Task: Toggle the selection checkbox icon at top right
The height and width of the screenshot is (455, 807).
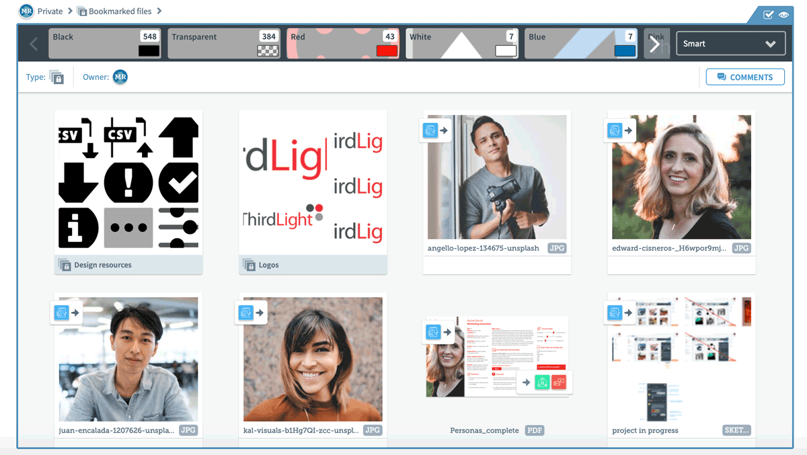Action: point(768,15)
